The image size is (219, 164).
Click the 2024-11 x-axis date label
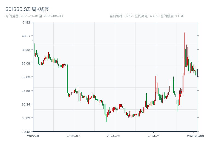(154, 136)
